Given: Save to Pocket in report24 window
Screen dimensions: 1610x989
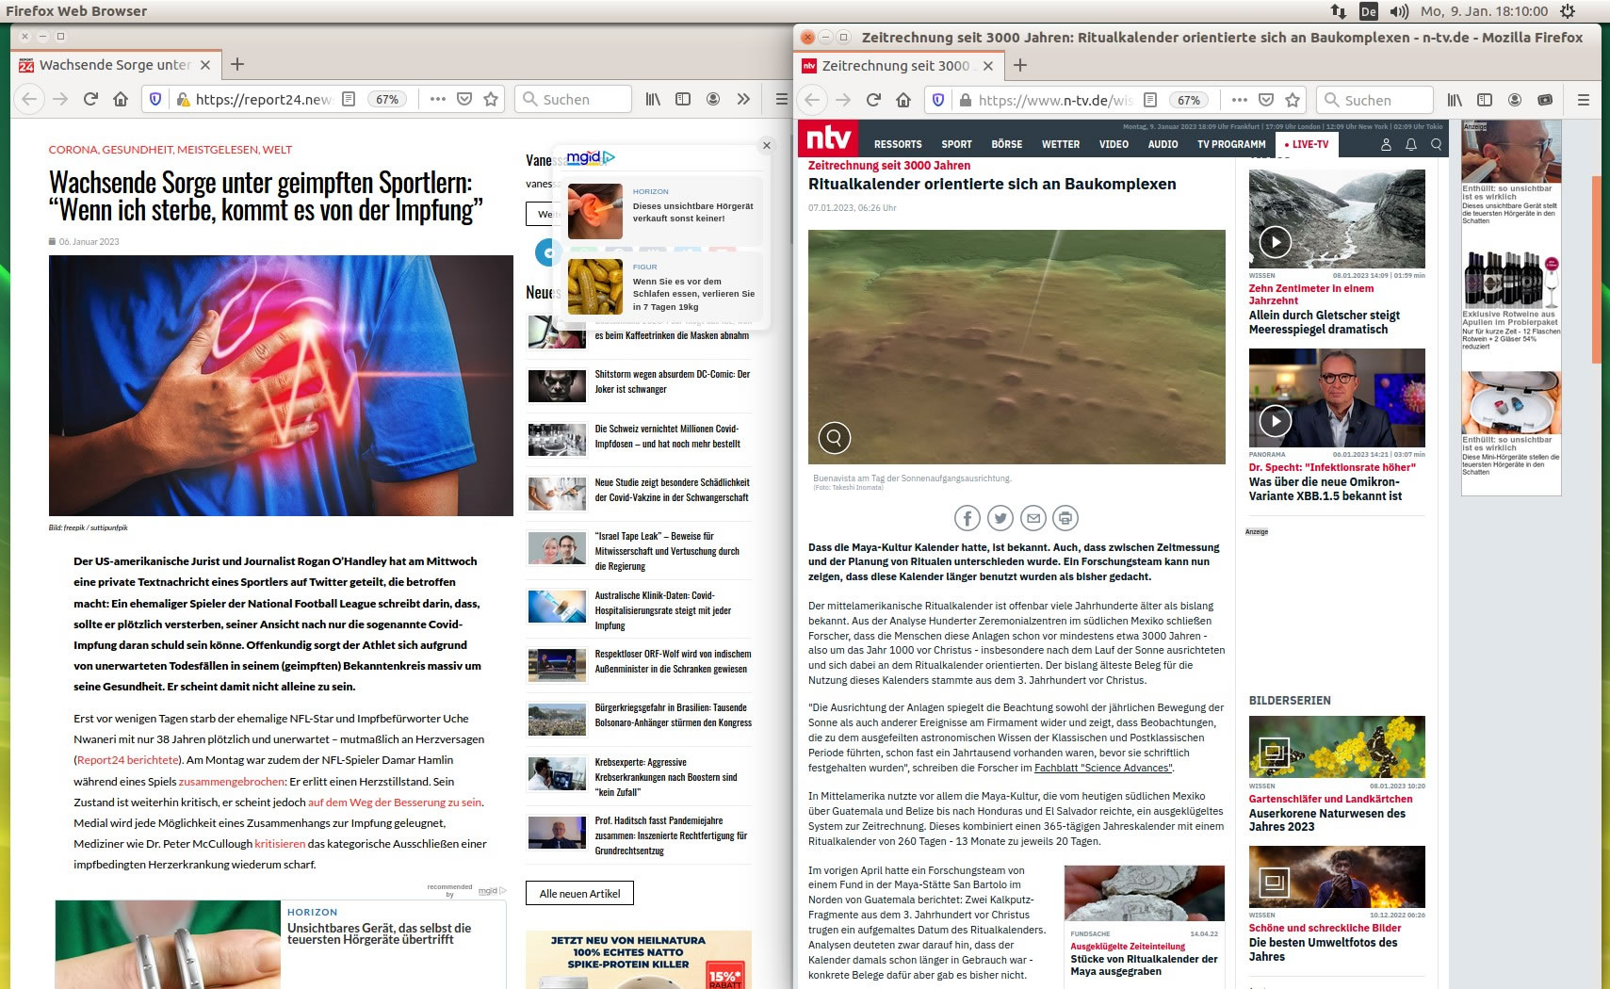Looking at the screenshot, I should (464, 99).
